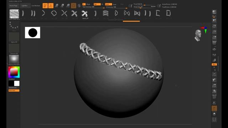The image size is (228, 128).
Task: Activate the Rotate transform tool
Action: [68, 6]
